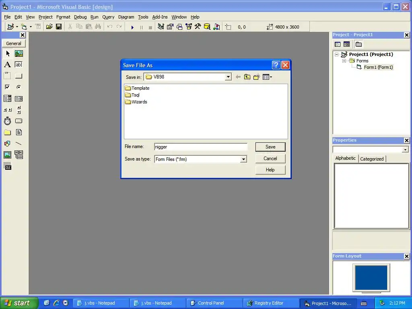Click the Find binoculars toolbar icon
Image resolution: width=412 pixels, height=309 pixels.
(x=98, y=27)
